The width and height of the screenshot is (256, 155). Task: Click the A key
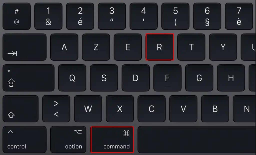[64, 47]
